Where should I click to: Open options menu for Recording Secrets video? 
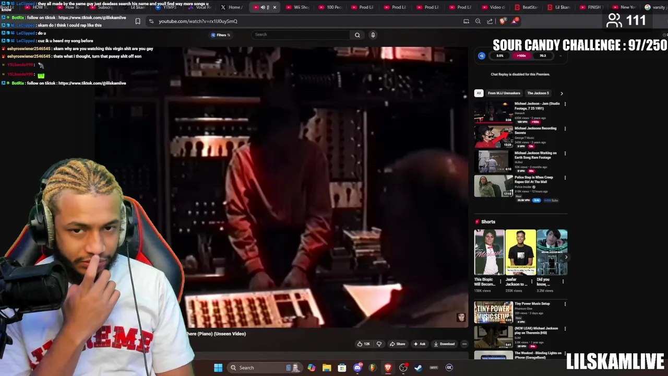(x=565, y=129)
